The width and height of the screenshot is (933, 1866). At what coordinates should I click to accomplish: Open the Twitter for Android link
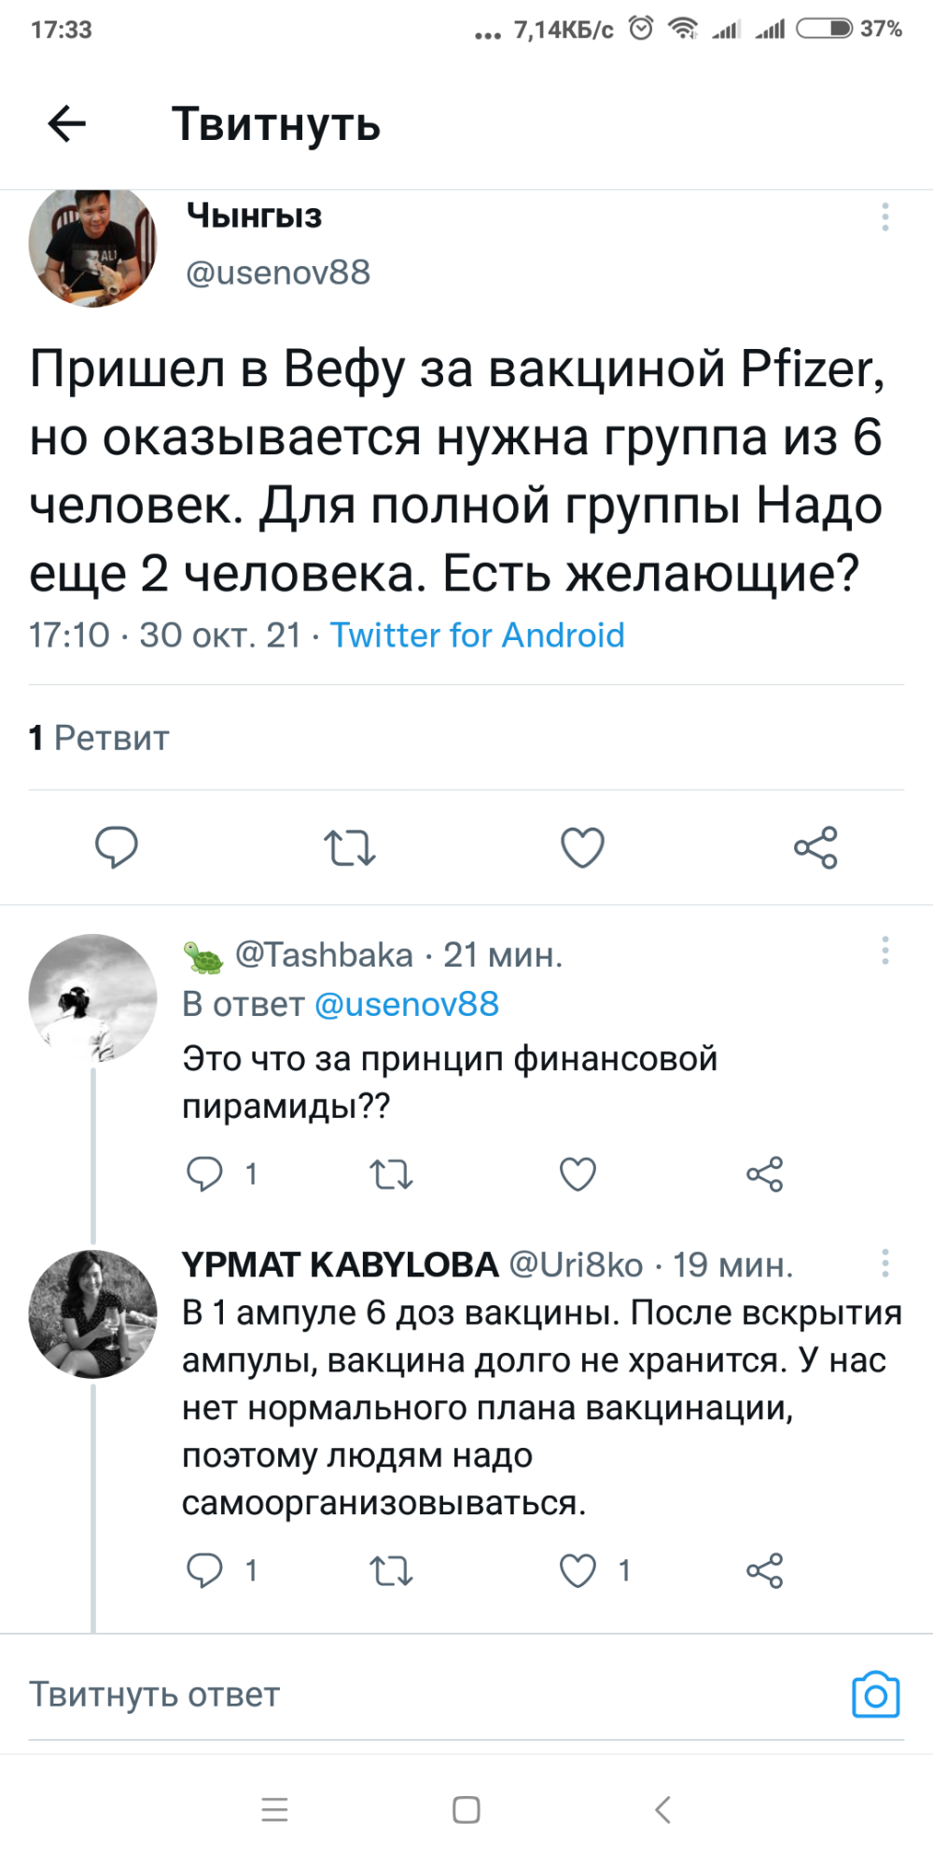(477, 635)
